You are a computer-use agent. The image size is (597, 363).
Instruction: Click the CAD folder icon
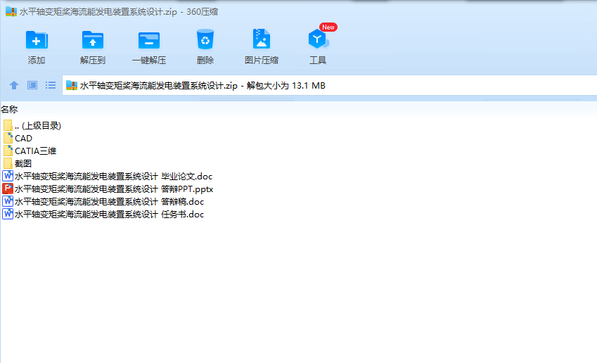point(8,138)
